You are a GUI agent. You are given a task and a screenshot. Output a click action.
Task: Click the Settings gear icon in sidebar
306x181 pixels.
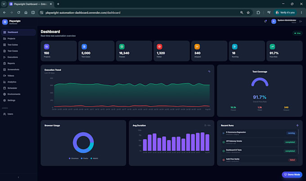point(4,100)
